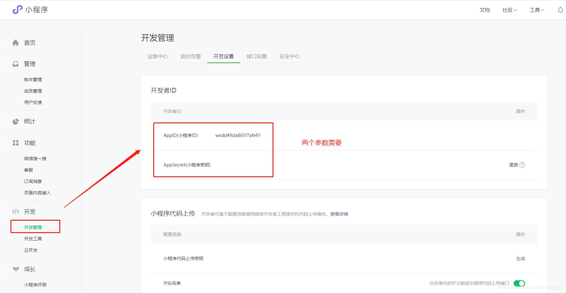Open the 功能 grid icon
The image size is (566, 293).
tap(15, 143)
